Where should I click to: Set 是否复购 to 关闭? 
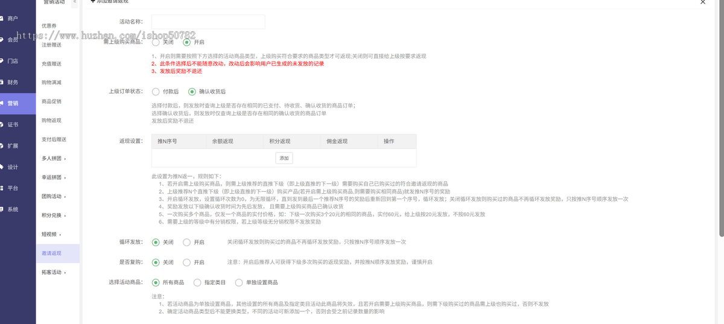point(163,262)
